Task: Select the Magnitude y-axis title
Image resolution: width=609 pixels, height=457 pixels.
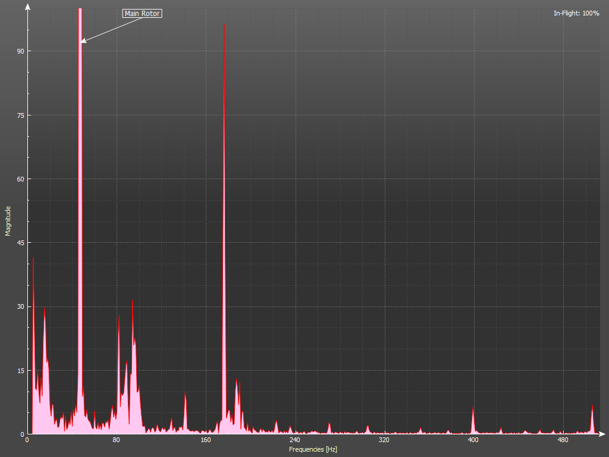Action: pos(8,221)
